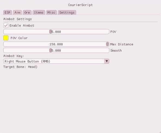
Task: Click the FOV slider track
Action: pyautogui.click(x=56, y=32)
